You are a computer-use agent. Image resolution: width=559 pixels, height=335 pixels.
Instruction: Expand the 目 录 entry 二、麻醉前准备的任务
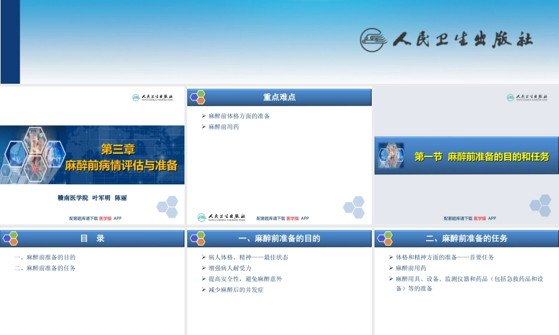click(46, 267)
